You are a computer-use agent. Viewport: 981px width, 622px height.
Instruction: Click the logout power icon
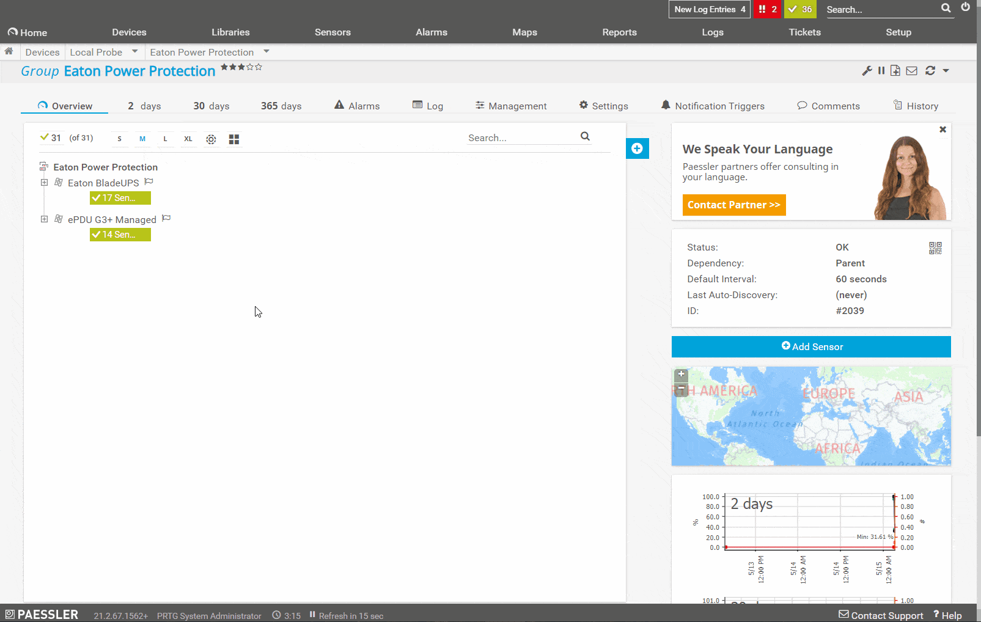point(966,7)
